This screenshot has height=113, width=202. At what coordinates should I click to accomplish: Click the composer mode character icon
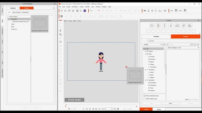61,31
